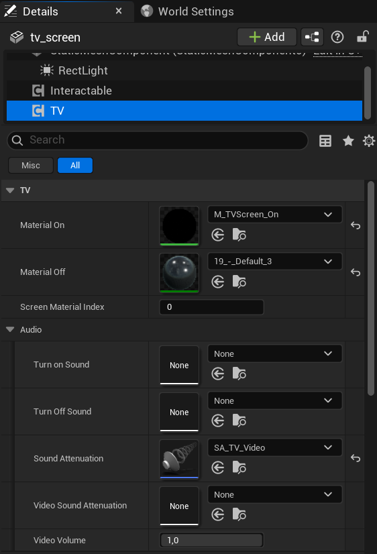This screenshot has width=377, height=554.
Task: Reset Material Off to default
Action: (x=356, y=272)
